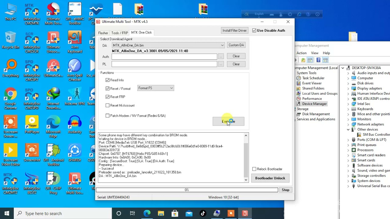Open the This PC desktop icon
Viewport: 390px width, 219px height.
point(10,12)
